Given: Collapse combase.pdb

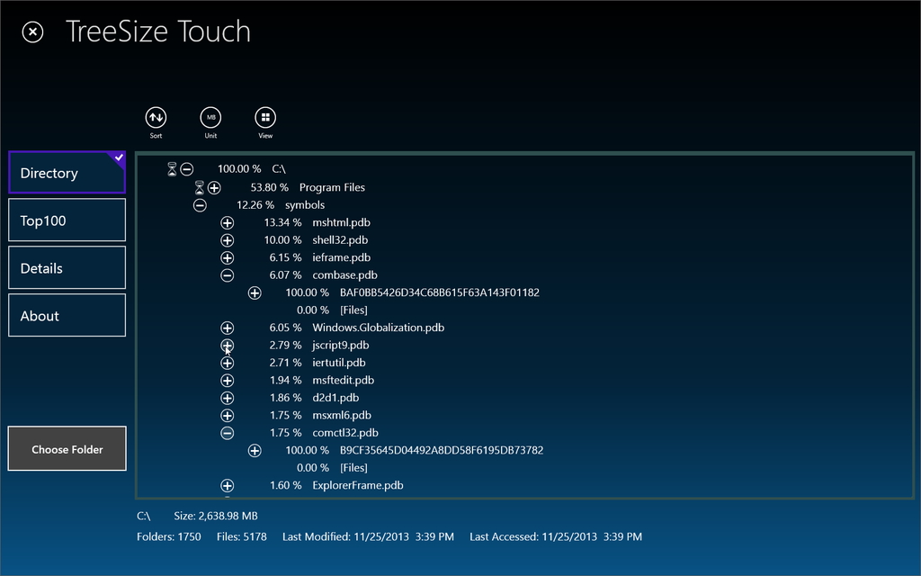Looking at the screenshot, I should coord(227,274).
